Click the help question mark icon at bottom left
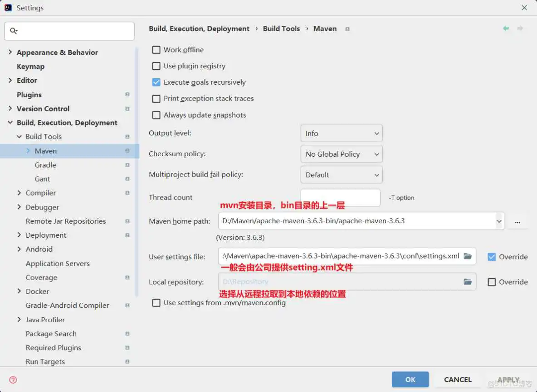Viewport: 537px width, 392px height. click(x=12, y=380)
